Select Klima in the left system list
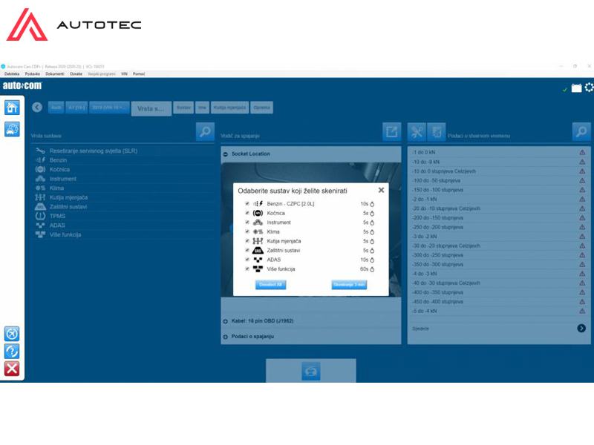This screenshot has height=445, width=594. point(123,188)
